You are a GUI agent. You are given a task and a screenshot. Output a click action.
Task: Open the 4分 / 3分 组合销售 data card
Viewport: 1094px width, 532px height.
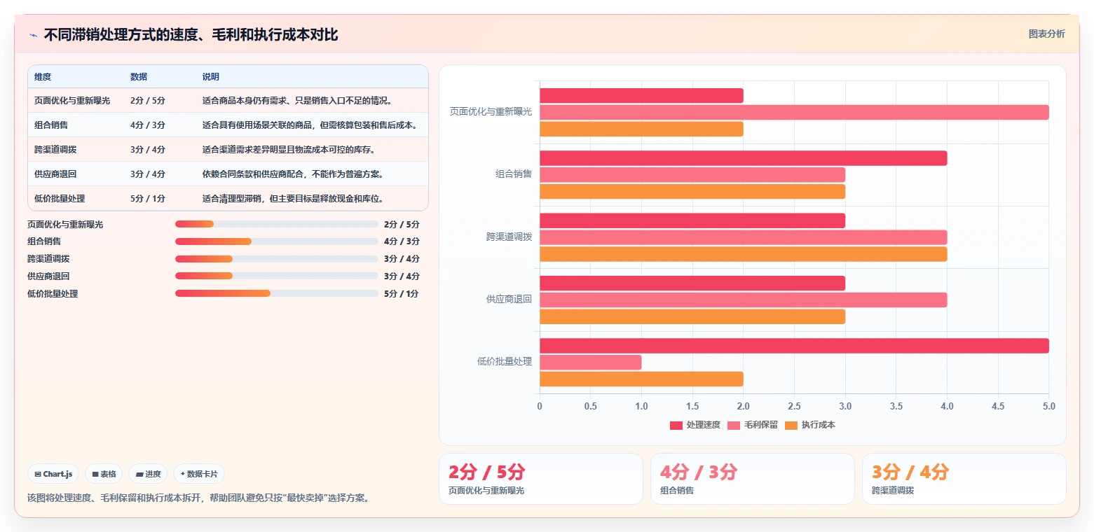[x=752, y=479]
